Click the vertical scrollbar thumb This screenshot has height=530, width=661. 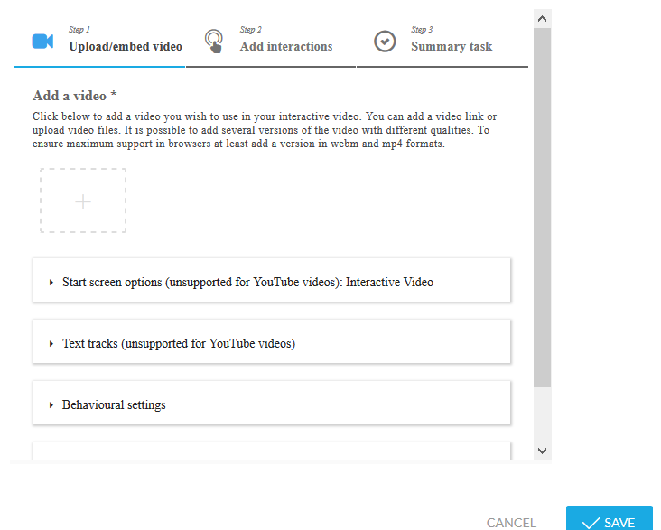click(542, 208)
